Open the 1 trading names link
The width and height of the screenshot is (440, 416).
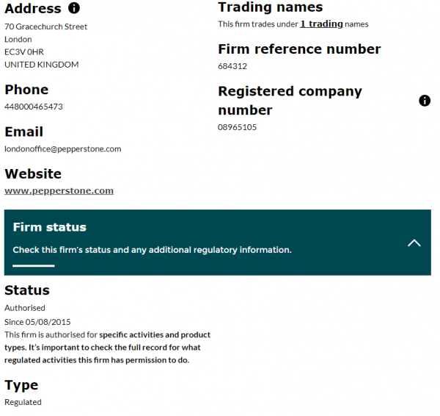[x=321, y=24]
